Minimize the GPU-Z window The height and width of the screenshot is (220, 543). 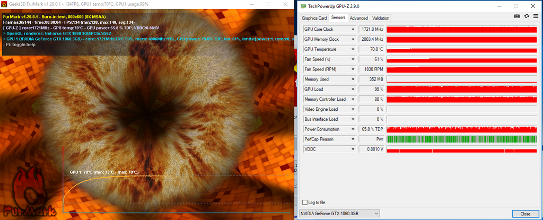[500, 6]
